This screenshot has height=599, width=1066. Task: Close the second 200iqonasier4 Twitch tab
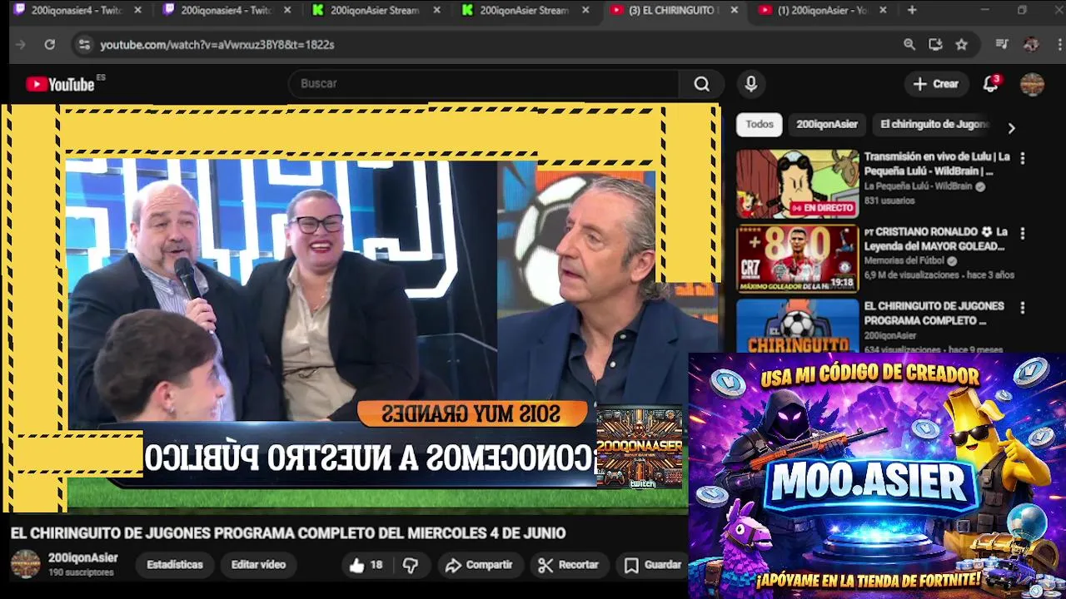(287, 10)
